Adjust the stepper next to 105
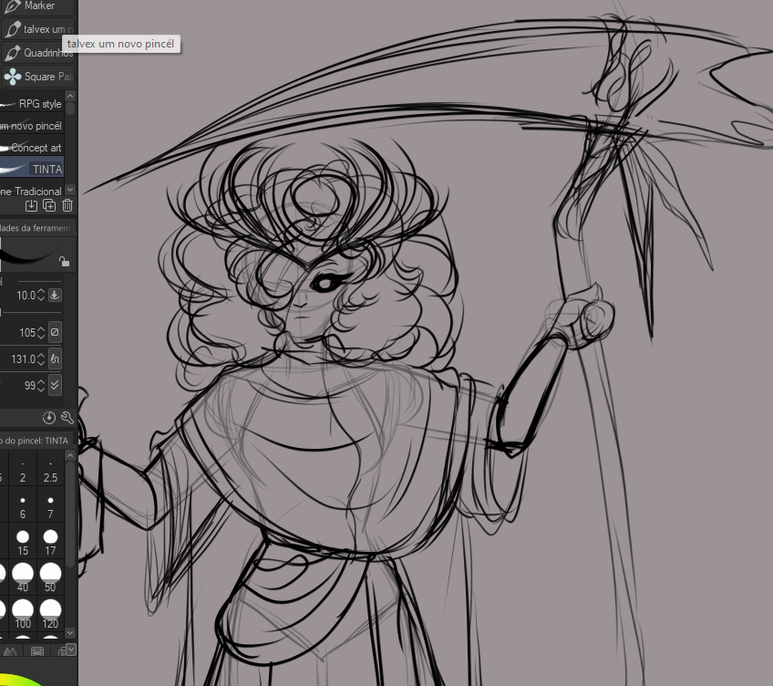Image resolution: width=773 pixels, height=686 pixels. (x=41, y=333)
